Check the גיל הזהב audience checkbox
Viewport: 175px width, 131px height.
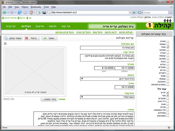(168, 101)
